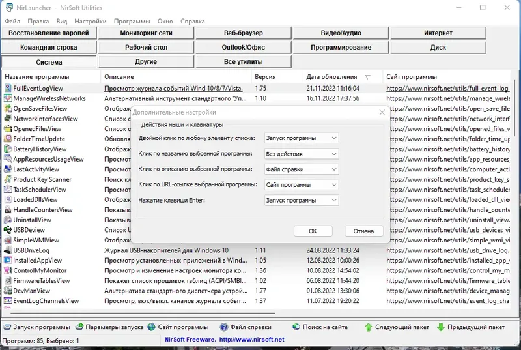Show the Все утилиты category
This screenshot has height=350, width=521.
pos(244,61)
